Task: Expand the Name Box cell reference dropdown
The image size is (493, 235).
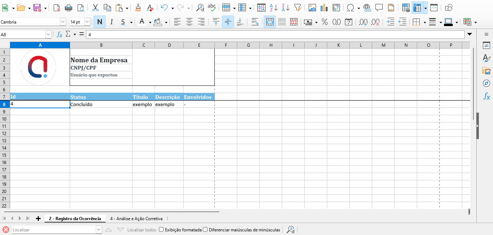Action: click(48, 34)
